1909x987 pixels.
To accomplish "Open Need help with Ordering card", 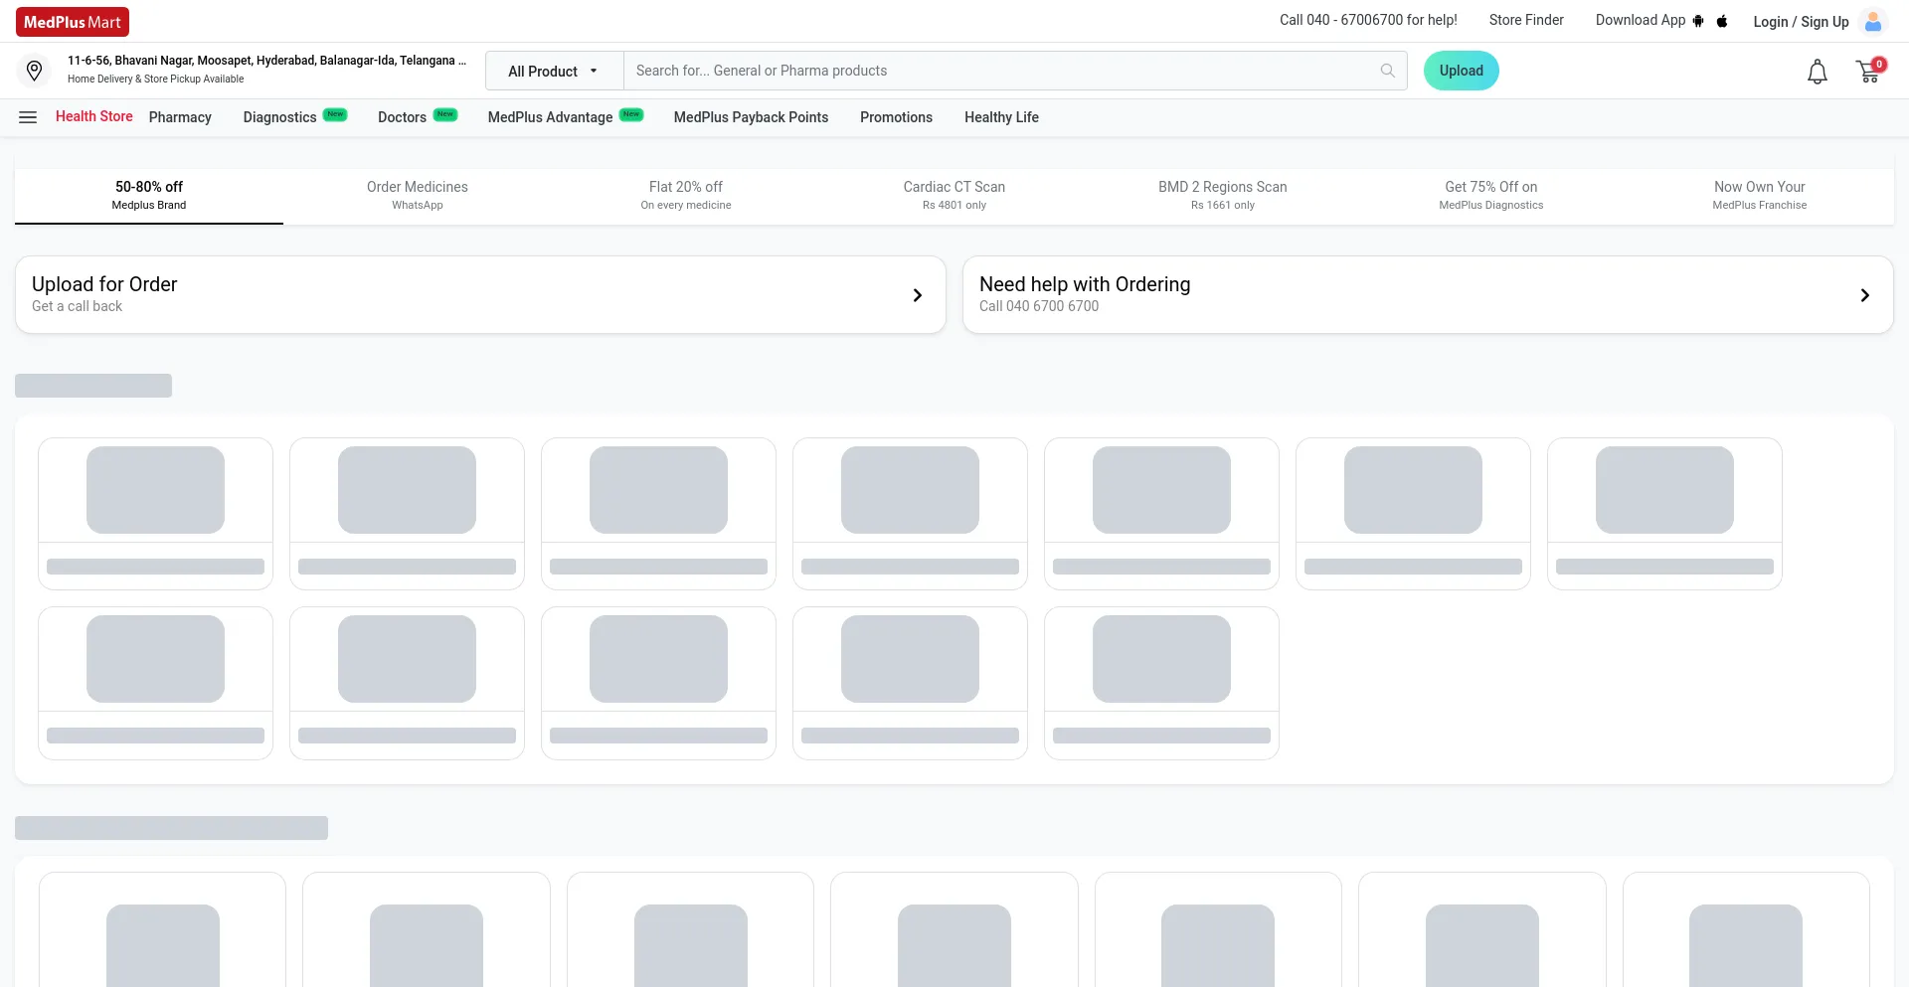I will (1428, 295).
